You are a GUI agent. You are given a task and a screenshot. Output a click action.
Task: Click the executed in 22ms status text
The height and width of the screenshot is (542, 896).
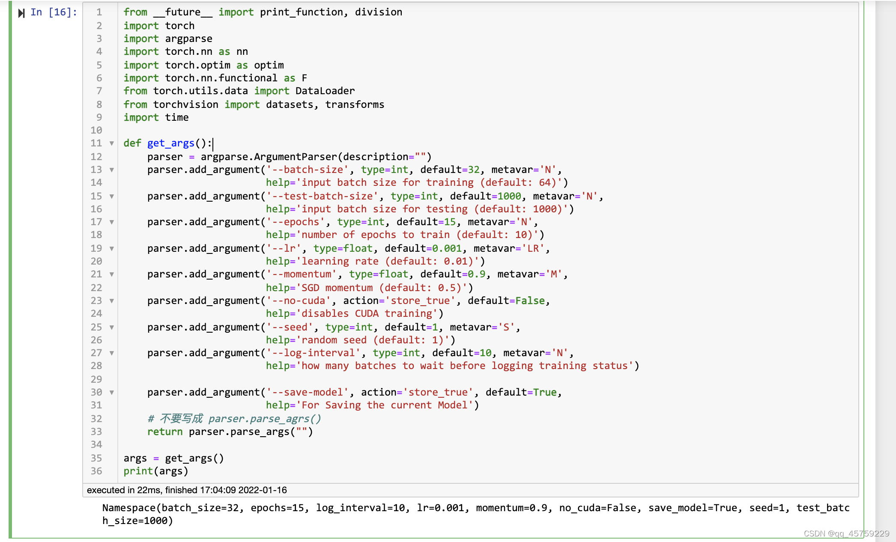[186, 490]
